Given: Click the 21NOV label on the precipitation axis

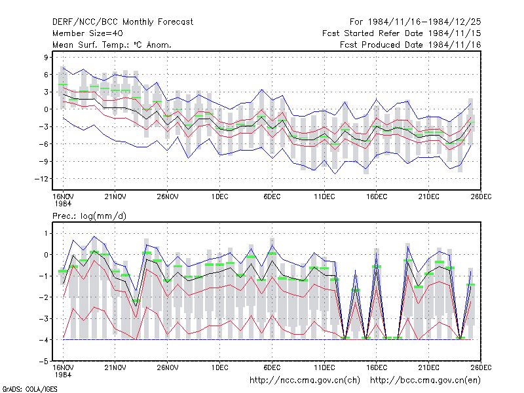Looking at the screenshot, I should (115, 367).
